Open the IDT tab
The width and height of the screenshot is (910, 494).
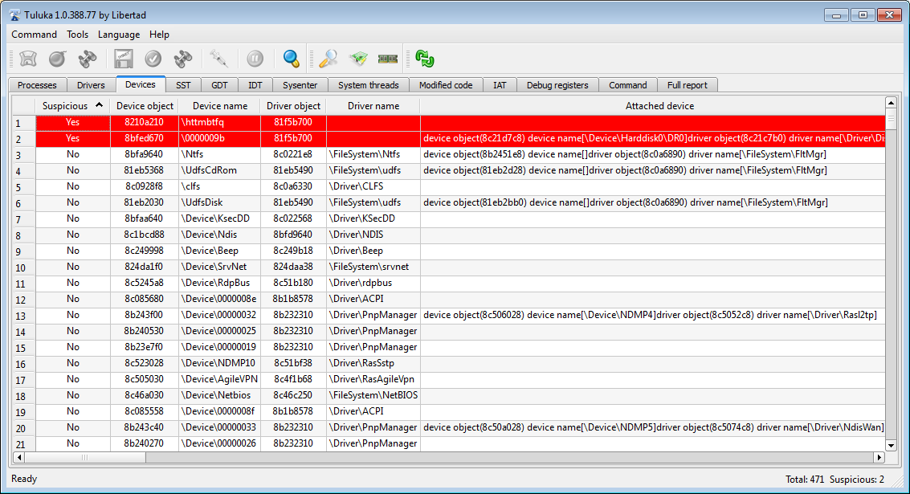pyautogui.click(x=255, y=85)
